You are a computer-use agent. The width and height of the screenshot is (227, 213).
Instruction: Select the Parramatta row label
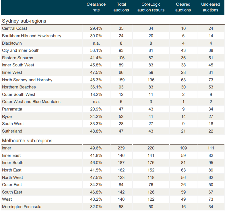[x=12, y=109]
